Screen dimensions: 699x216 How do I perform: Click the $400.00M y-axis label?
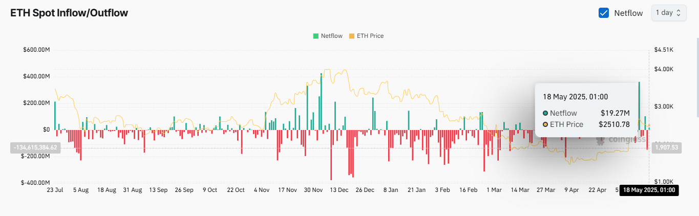[36, 76]
